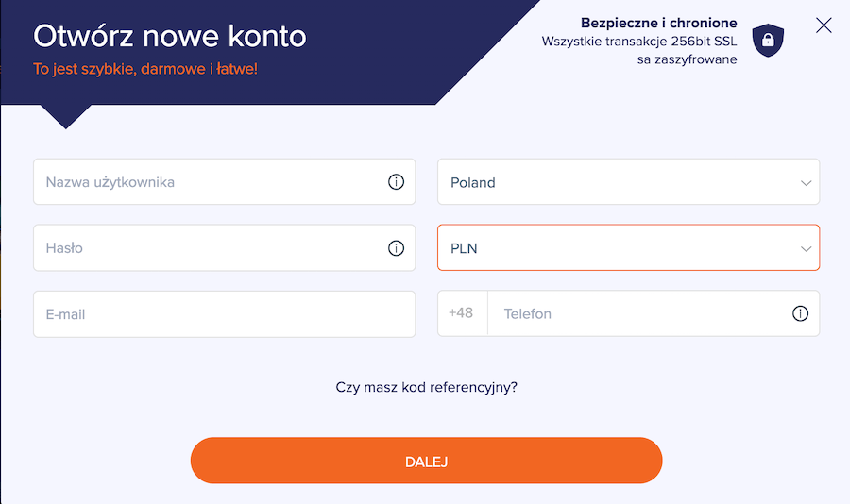Click the shield lock security icon
The width and height of the screenshot is (850, 504).
tap(768, 40)
